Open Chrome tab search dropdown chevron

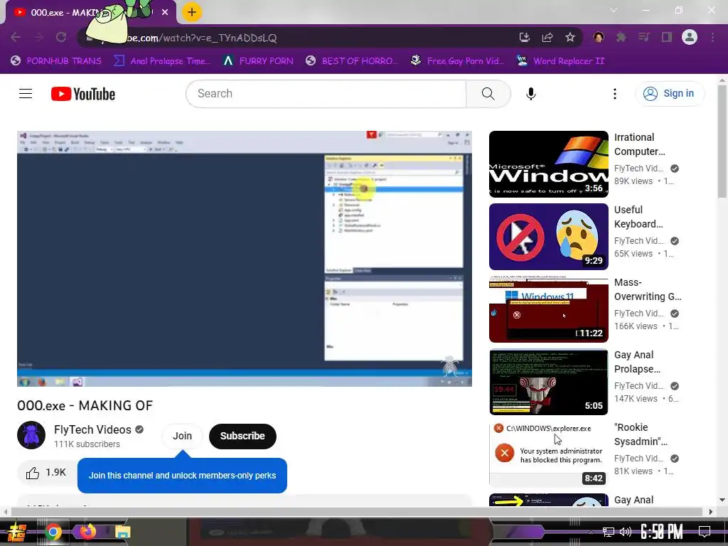[614, 10]
